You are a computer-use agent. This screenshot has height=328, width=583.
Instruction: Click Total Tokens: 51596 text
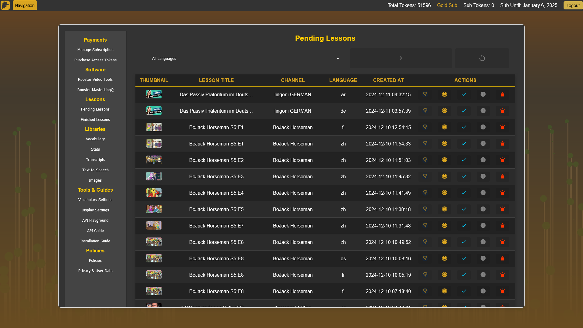(x=409, y=5)
